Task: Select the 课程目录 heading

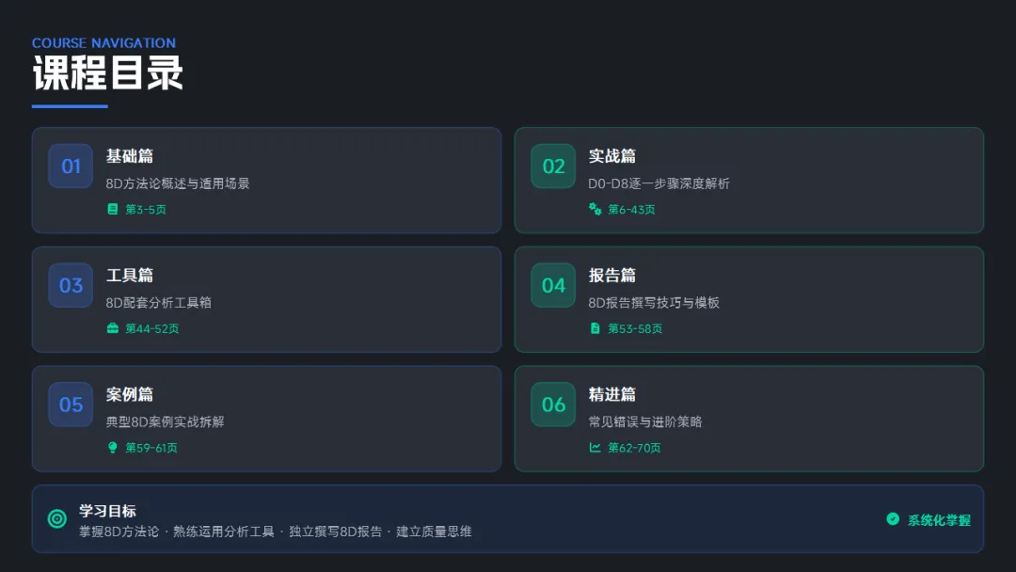Action: pos(107,72)
